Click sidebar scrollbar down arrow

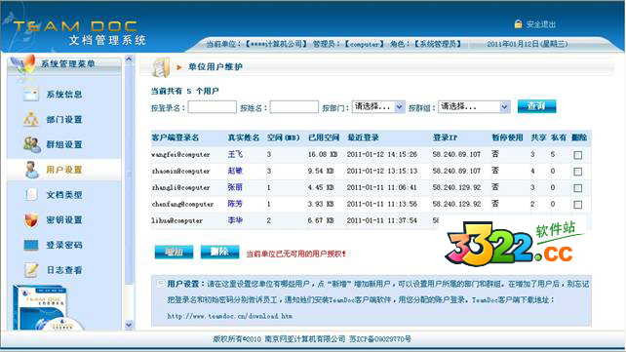point(129,325)
